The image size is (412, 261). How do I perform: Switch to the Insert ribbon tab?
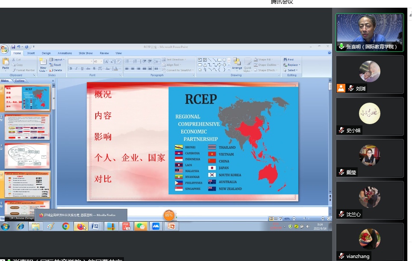(x=31, y=53)
